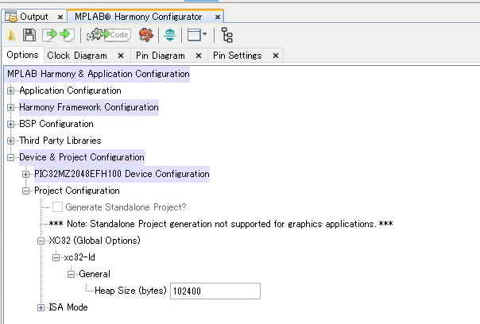Save the configuration with the floppy disk icon
The image size is (480, 324).
click(x=29, y=35)
